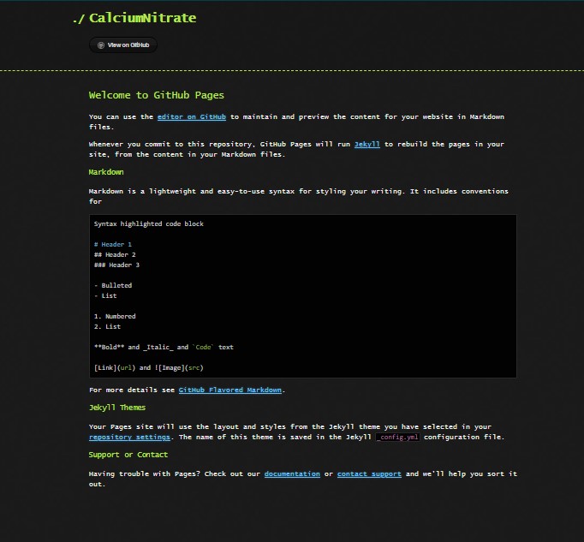Click the '2. List' code line
584x542 pixels.
point(107,327)
